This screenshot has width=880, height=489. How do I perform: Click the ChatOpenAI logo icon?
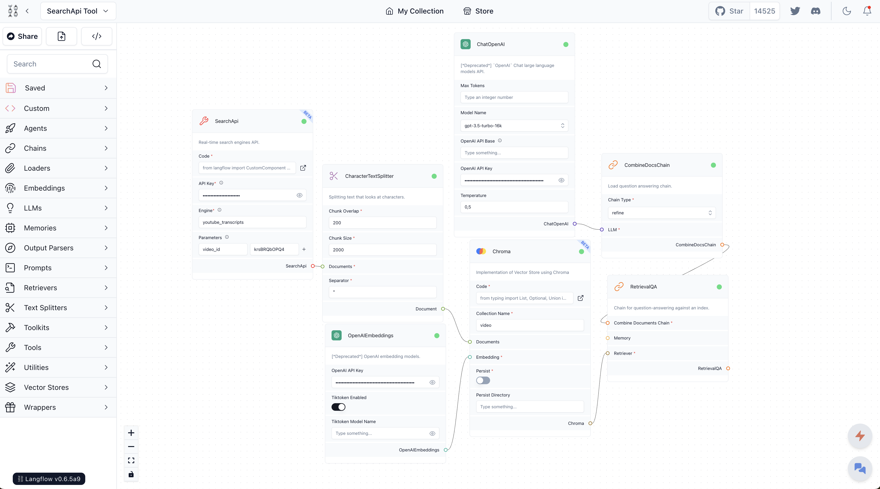466,44
